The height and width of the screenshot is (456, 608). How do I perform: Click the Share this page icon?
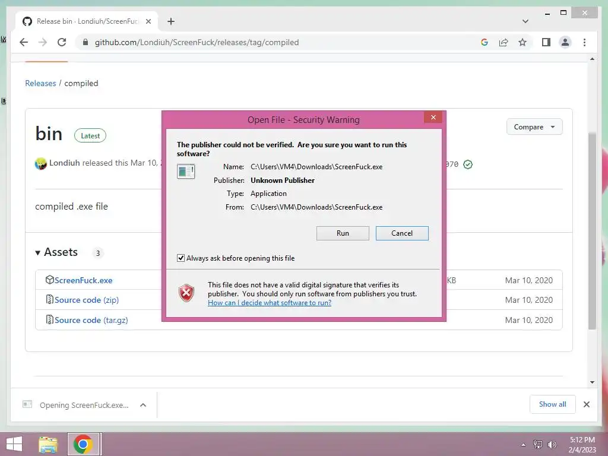point(503,42)
